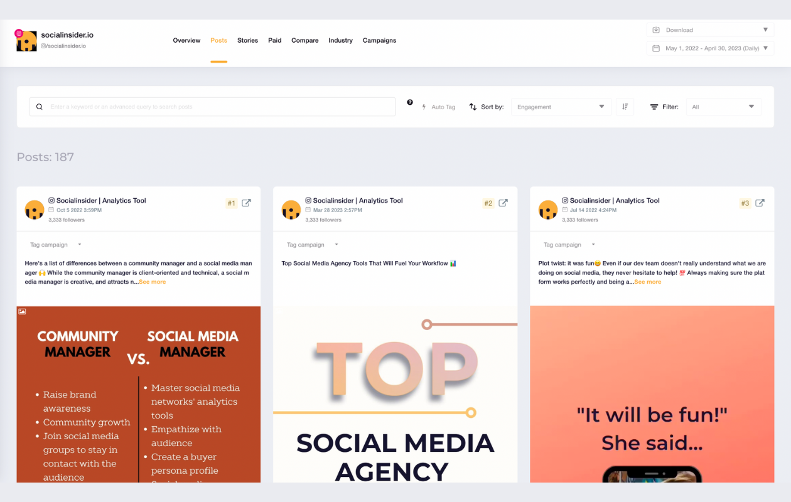Expand Tag campaign on post #3
791x502 pixels.
pos(569,245)
